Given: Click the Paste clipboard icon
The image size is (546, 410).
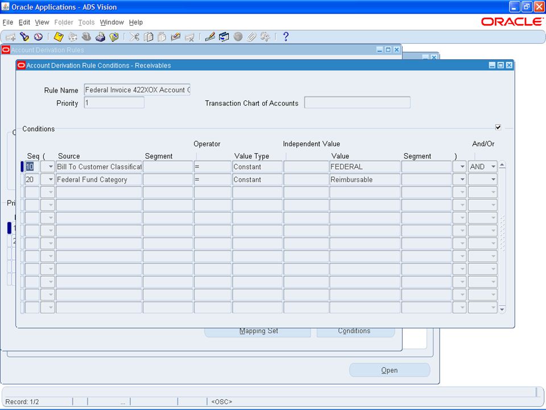Looking at the screenshot, I should click(x=162, y=36).
